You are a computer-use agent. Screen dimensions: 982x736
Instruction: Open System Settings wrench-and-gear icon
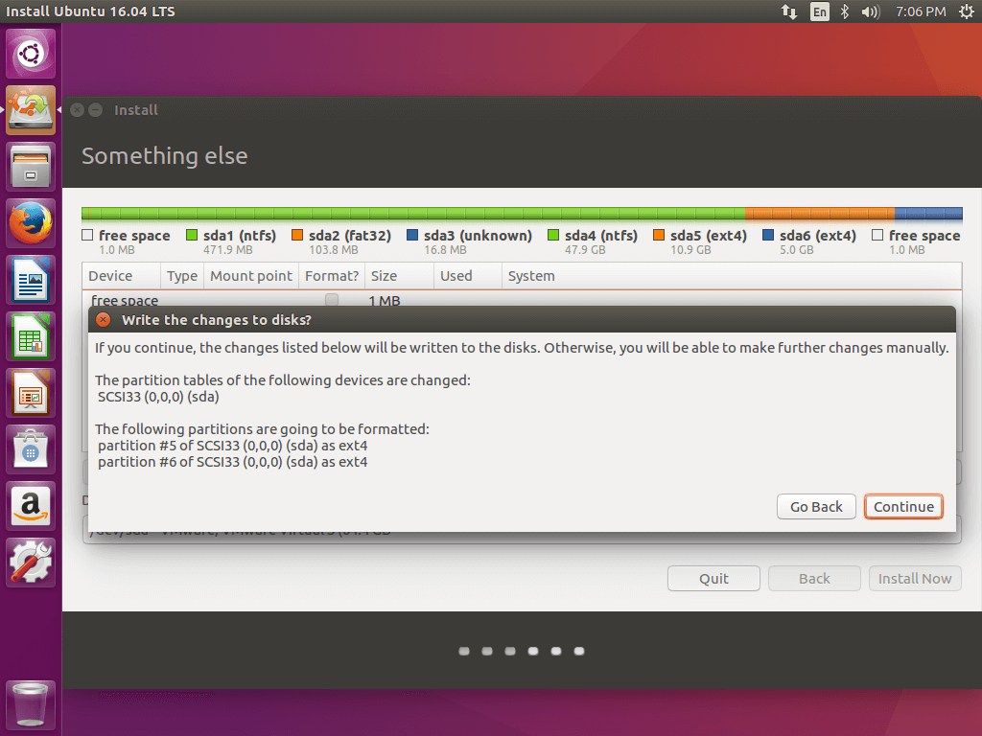point(31,563)
